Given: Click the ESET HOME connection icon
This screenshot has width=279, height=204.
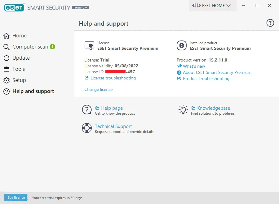Looking at the screenshot, I should click(197, 6).
